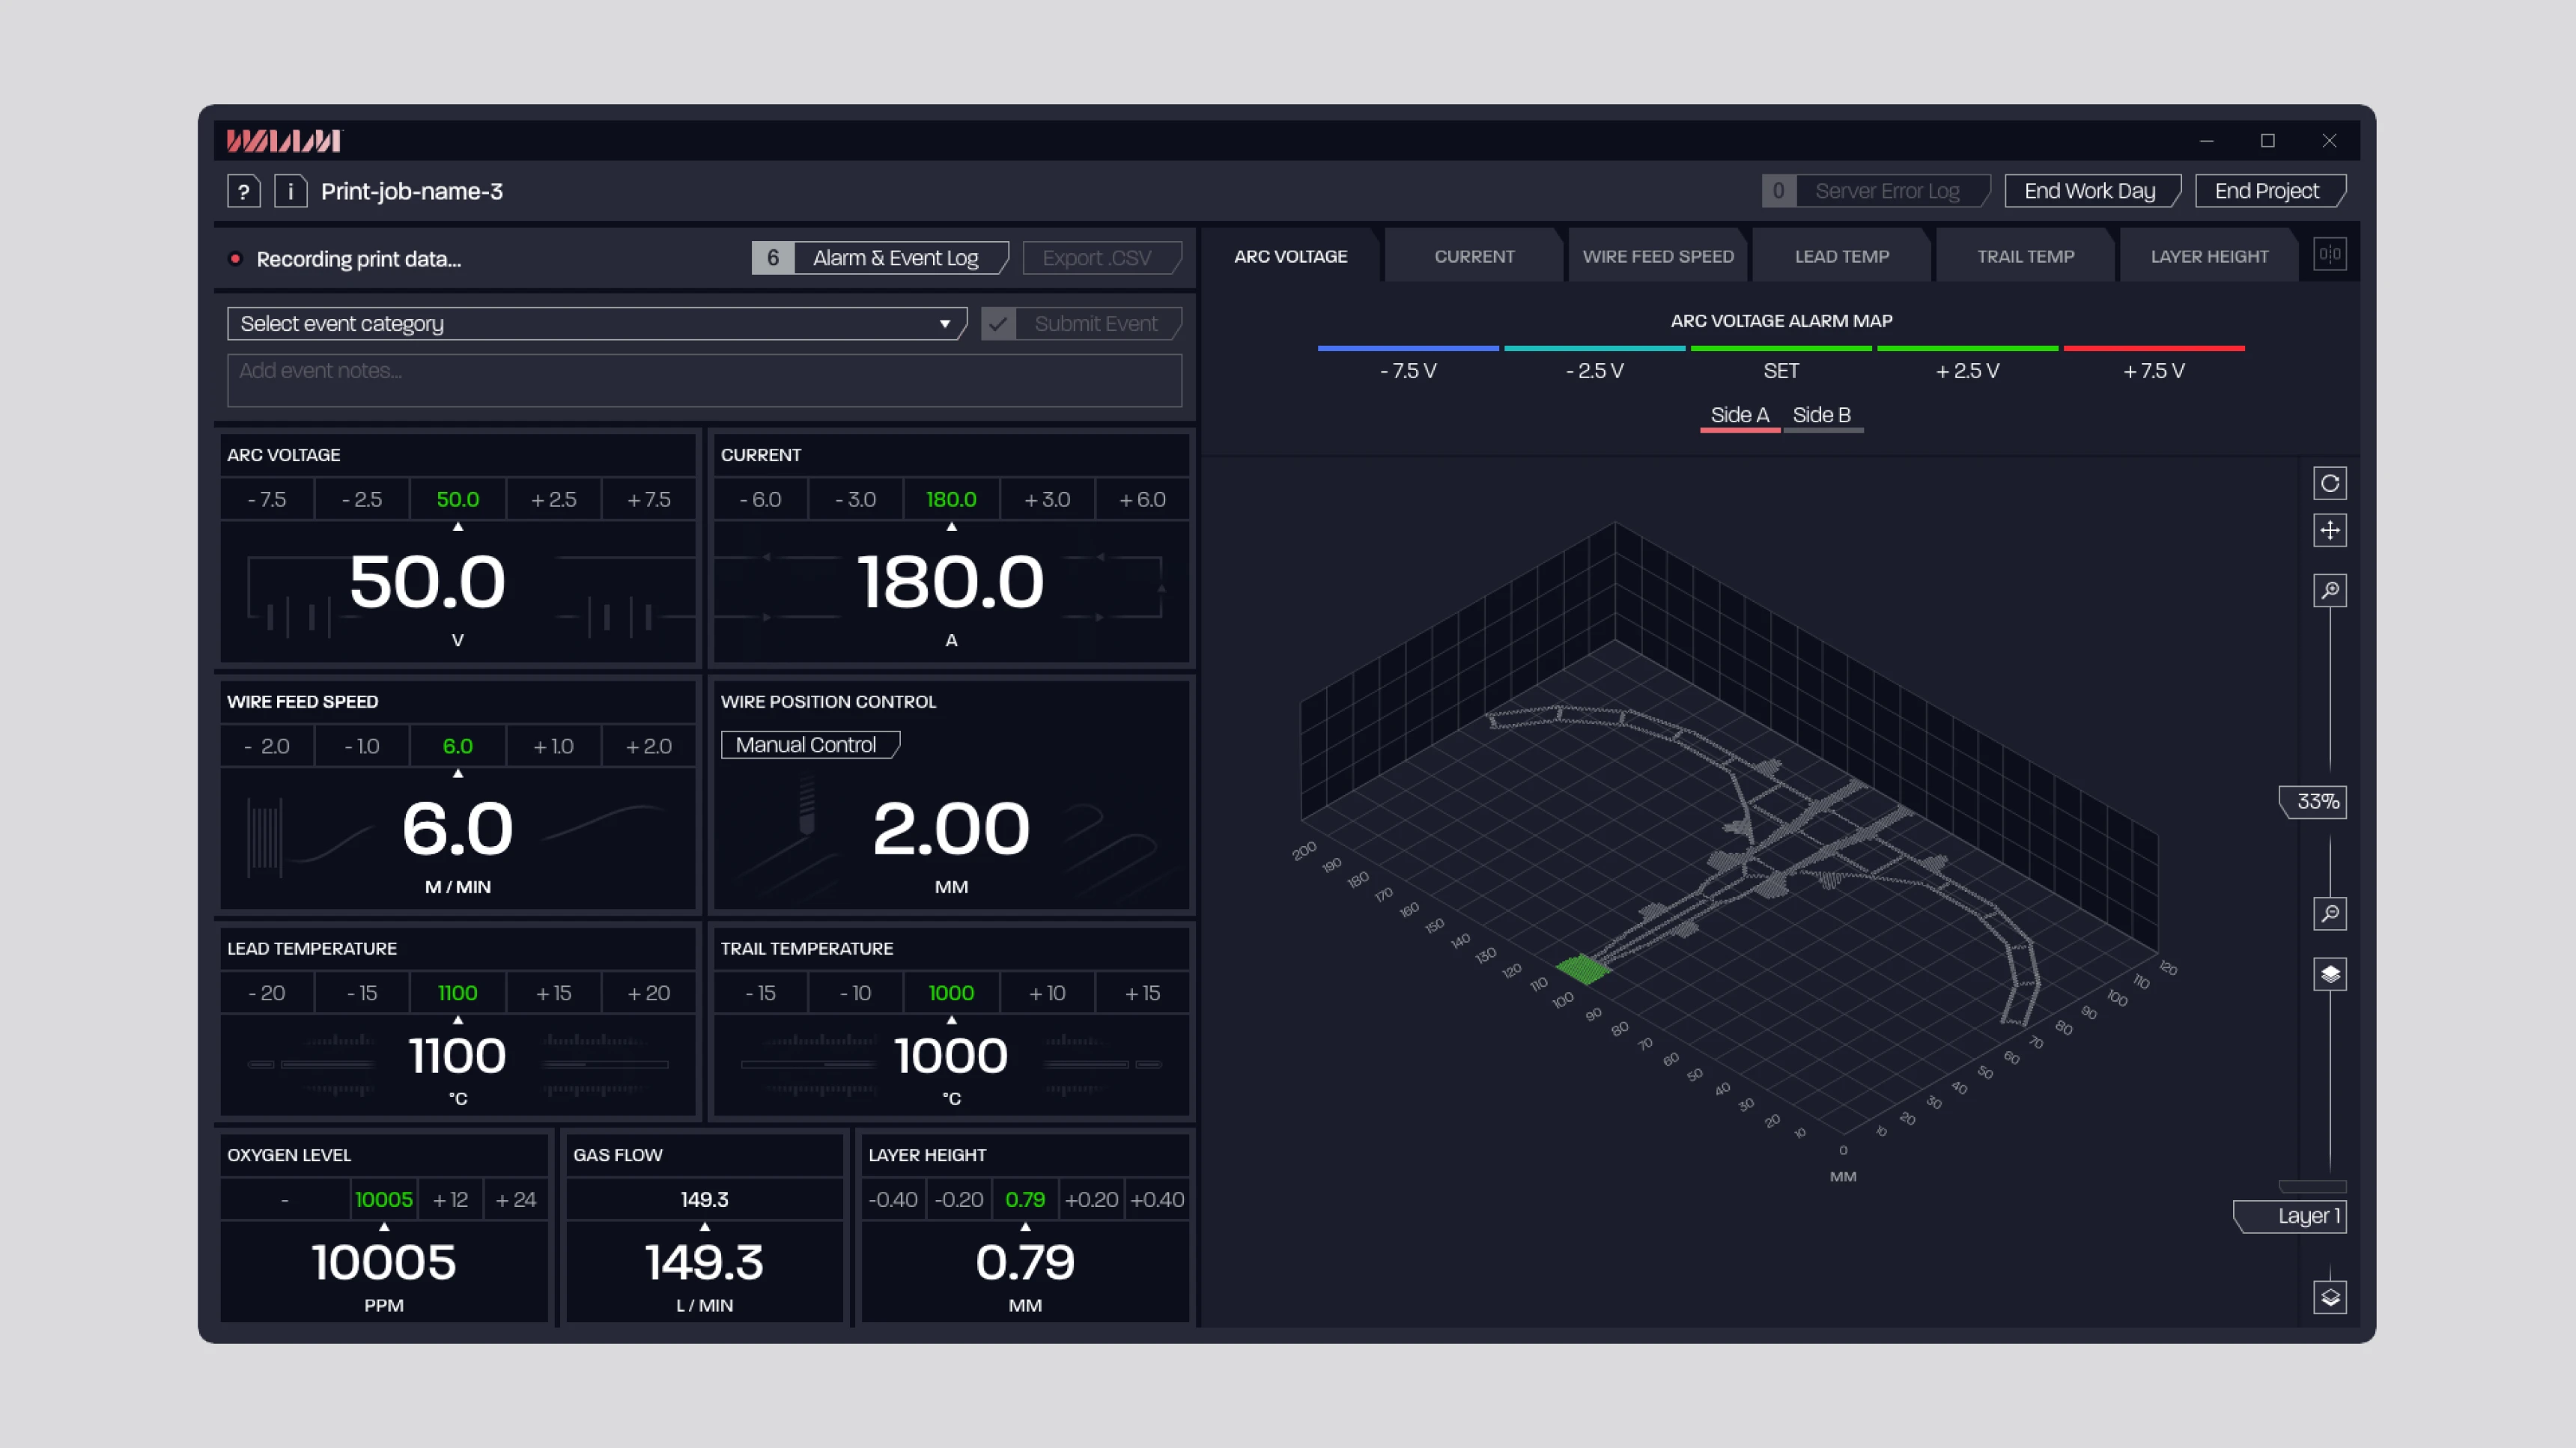Click the layers icon below the Layer 1 label
Viewport: 2576px width, 1448px height.
(x=2330, y=1297)
